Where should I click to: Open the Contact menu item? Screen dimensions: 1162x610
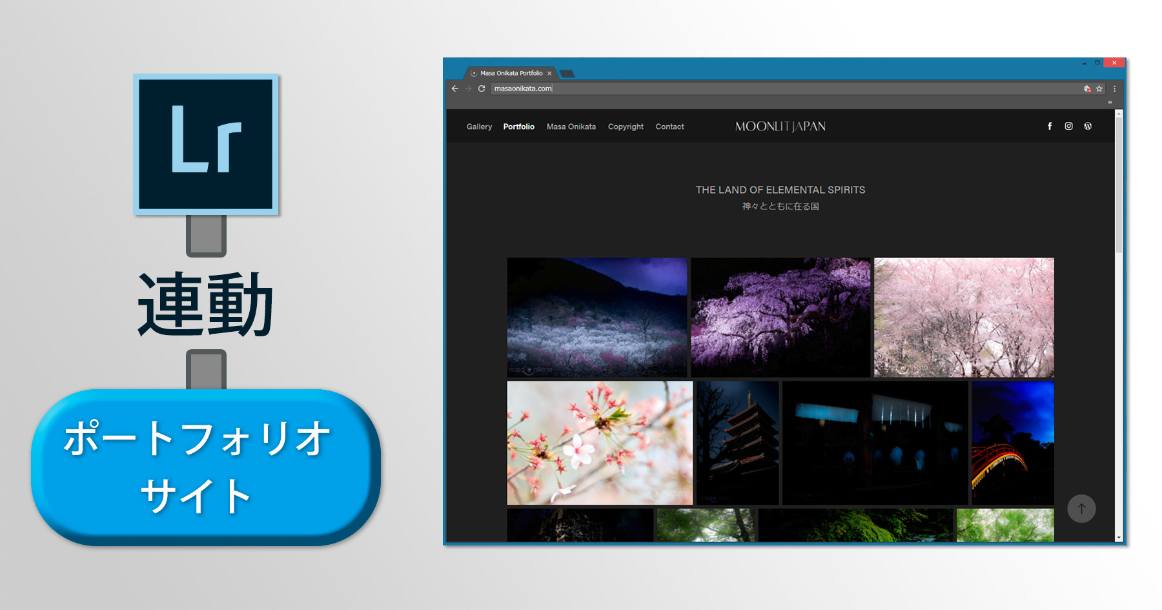(x=669, y=127)
